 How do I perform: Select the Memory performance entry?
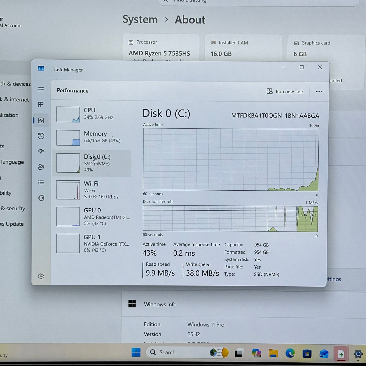tap(92, 137)
